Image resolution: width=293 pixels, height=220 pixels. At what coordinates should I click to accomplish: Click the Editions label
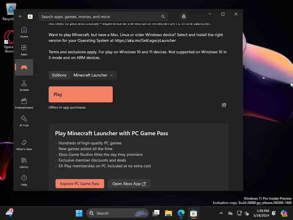59,75
